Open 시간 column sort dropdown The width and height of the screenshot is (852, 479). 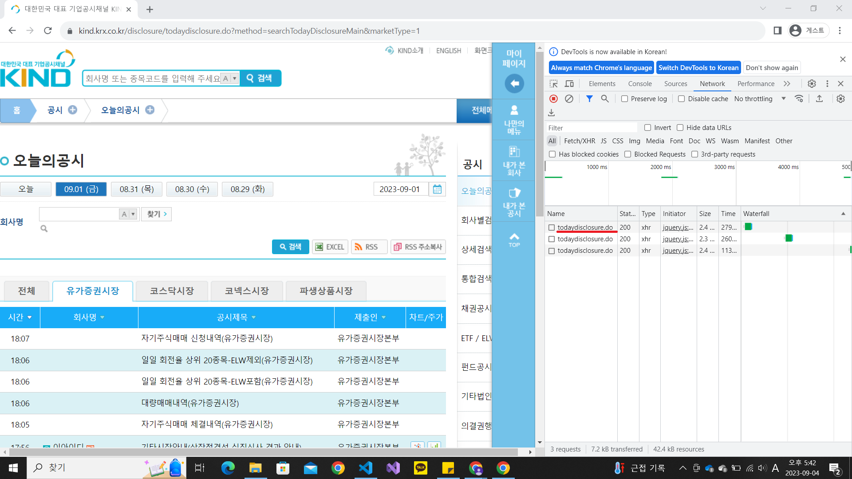tap(30, 318)
